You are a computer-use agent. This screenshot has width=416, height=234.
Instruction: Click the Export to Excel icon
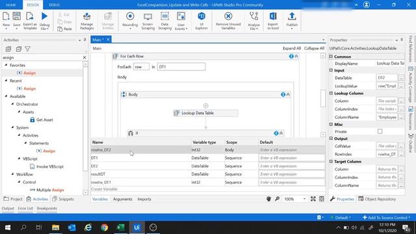point(273,16)
